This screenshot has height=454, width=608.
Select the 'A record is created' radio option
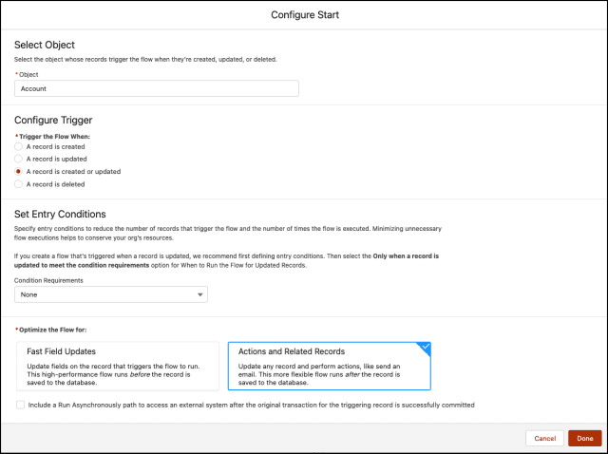(x=19, y=147)
